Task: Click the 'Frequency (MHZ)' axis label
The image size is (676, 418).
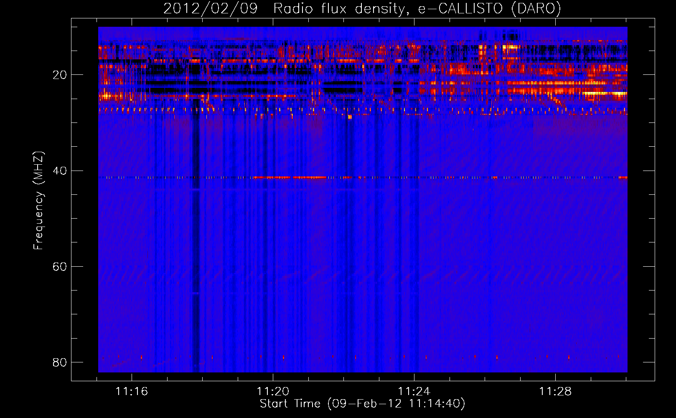Action: tap(38, 200)
